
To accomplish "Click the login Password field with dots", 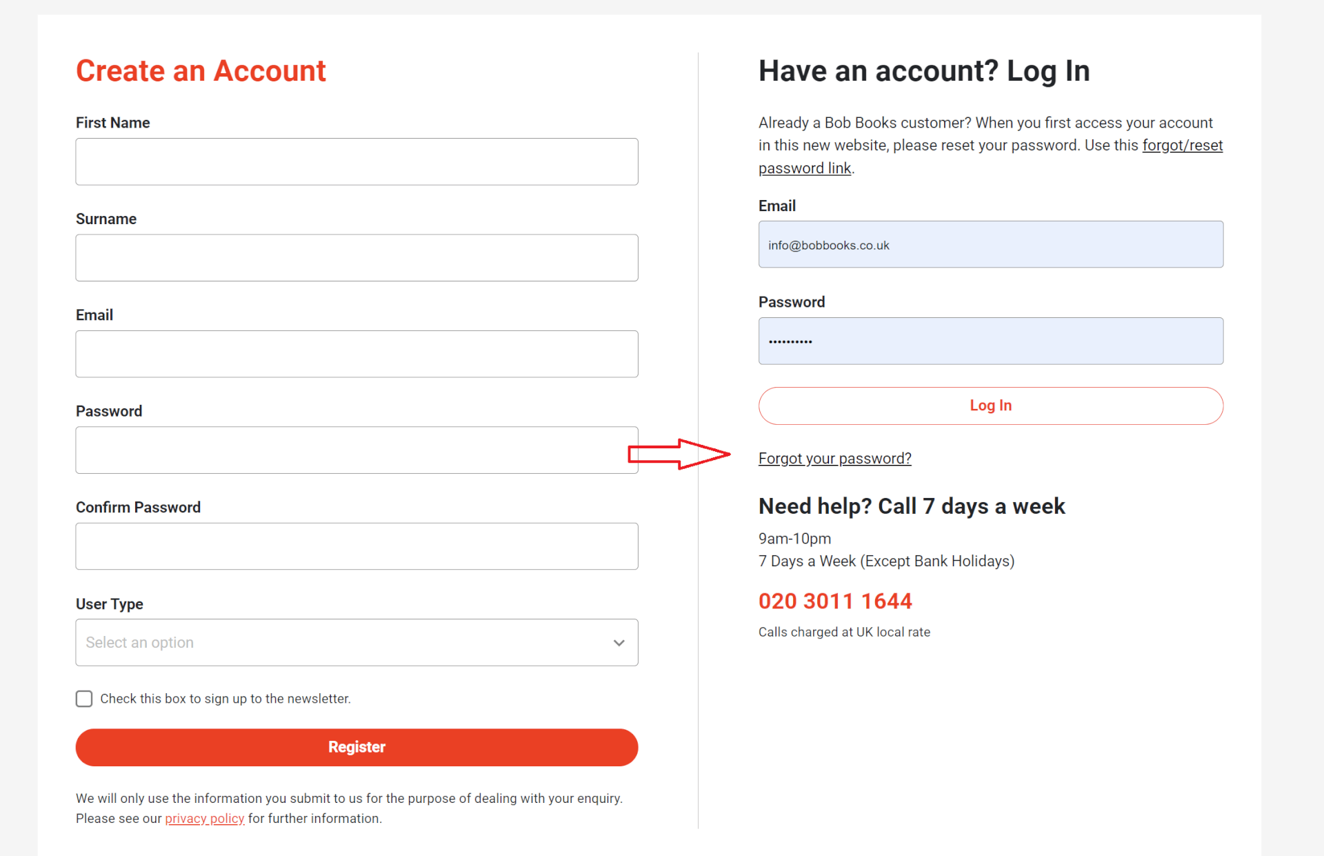I will pos(990,341).
